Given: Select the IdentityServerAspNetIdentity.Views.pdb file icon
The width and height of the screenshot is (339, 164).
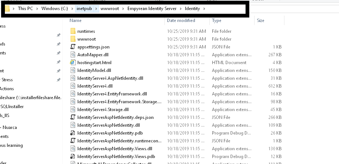Looking at the screenshot, I should [x=73, y=157].
